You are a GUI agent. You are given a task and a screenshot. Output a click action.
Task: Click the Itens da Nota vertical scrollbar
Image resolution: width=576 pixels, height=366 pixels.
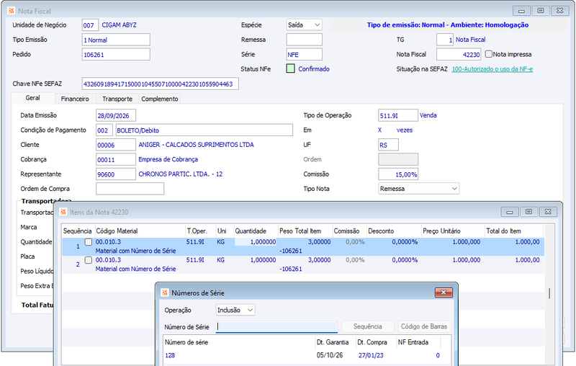point(549,293)
